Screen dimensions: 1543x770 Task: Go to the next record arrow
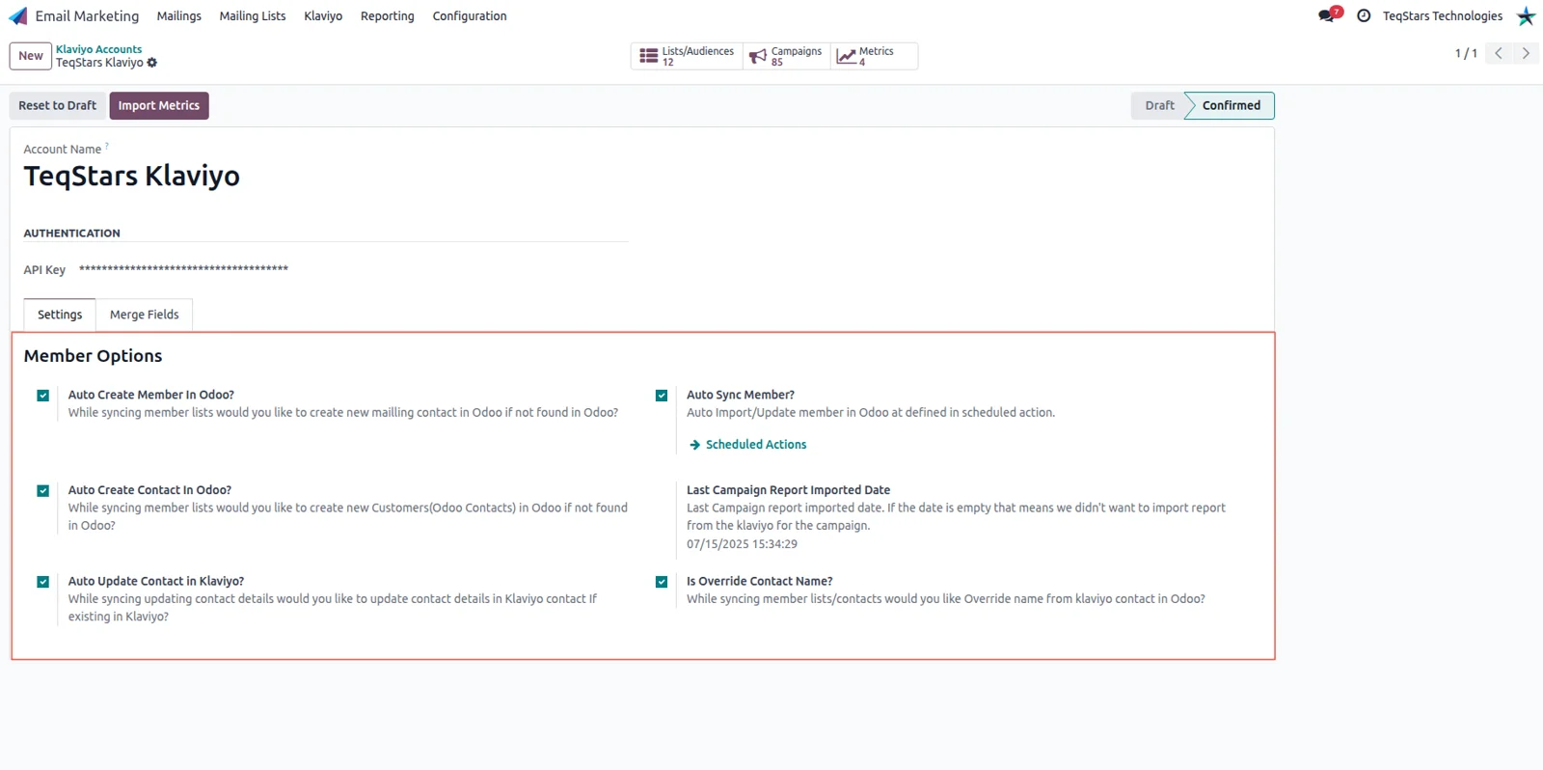coord(1526,53)
